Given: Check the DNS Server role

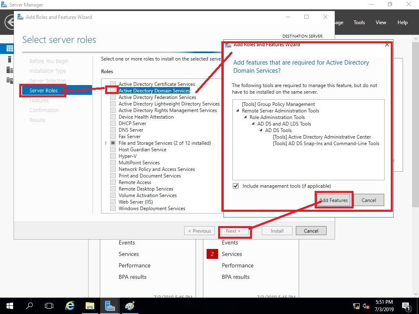Looking at the screenshot, I should [113, 130].
